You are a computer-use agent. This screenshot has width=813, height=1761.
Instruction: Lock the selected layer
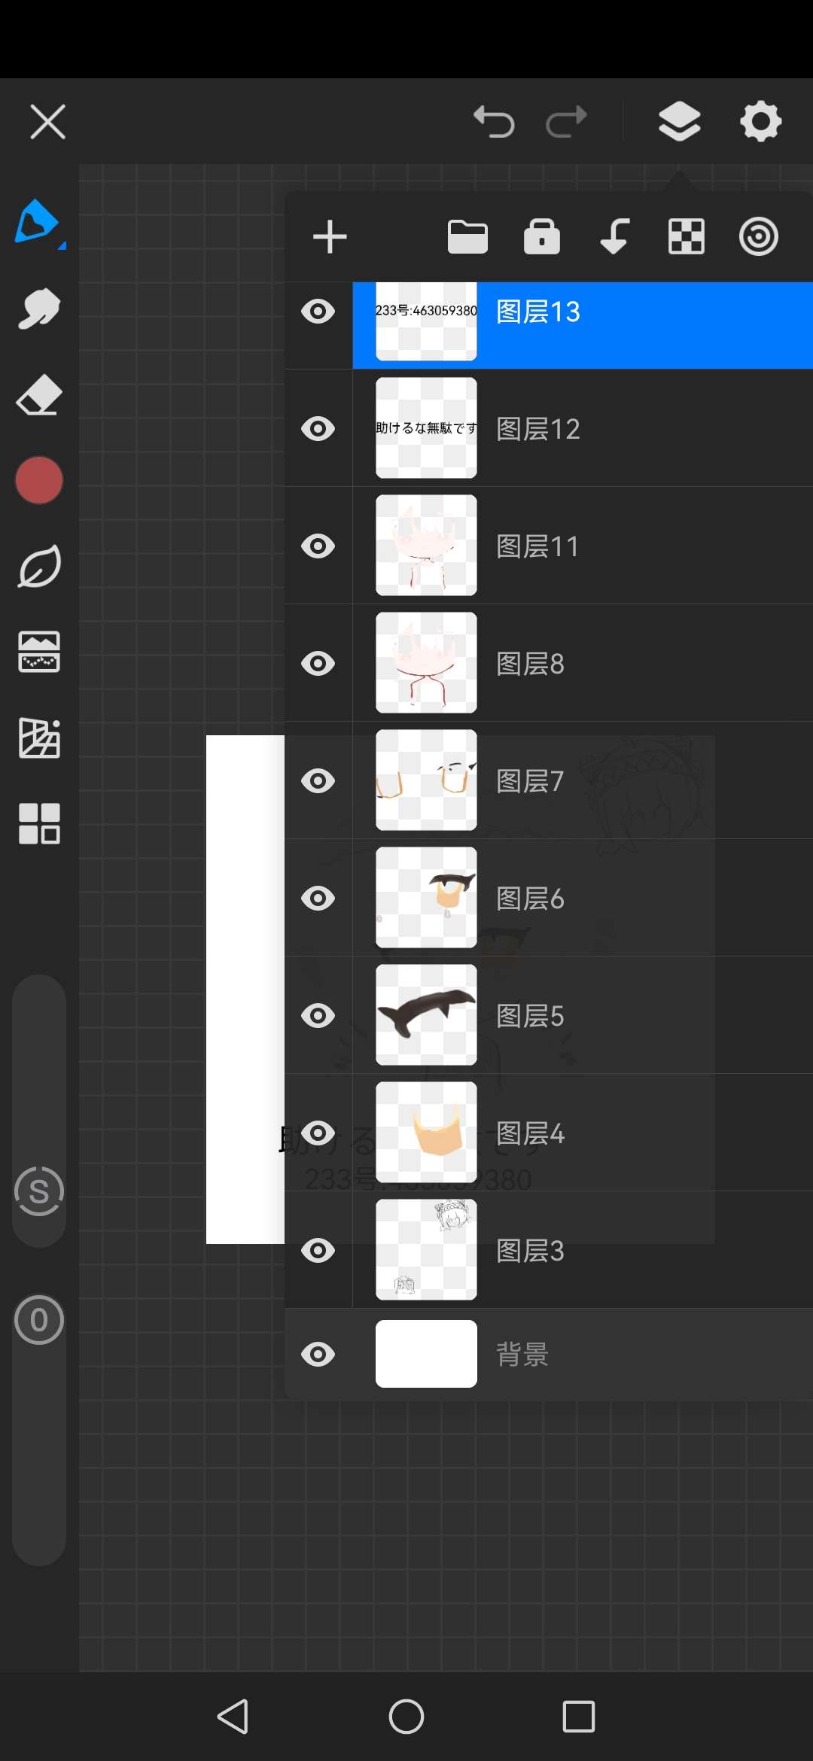542,237
